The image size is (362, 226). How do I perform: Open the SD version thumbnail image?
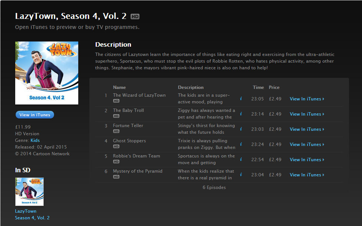pyautogui.click(x=29, y=192)
